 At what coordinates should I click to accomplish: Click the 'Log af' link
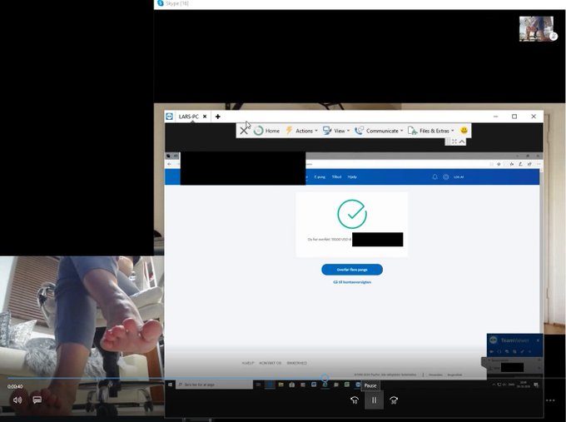pos(459,177)
